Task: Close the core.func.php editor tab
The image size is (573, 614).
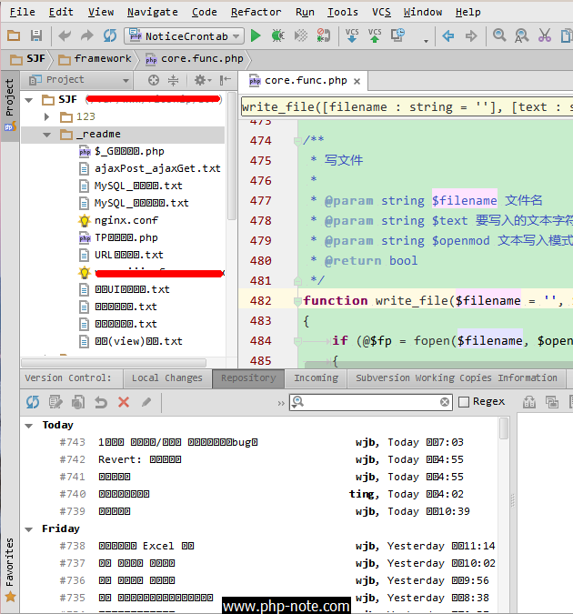Action: [357, 82]
